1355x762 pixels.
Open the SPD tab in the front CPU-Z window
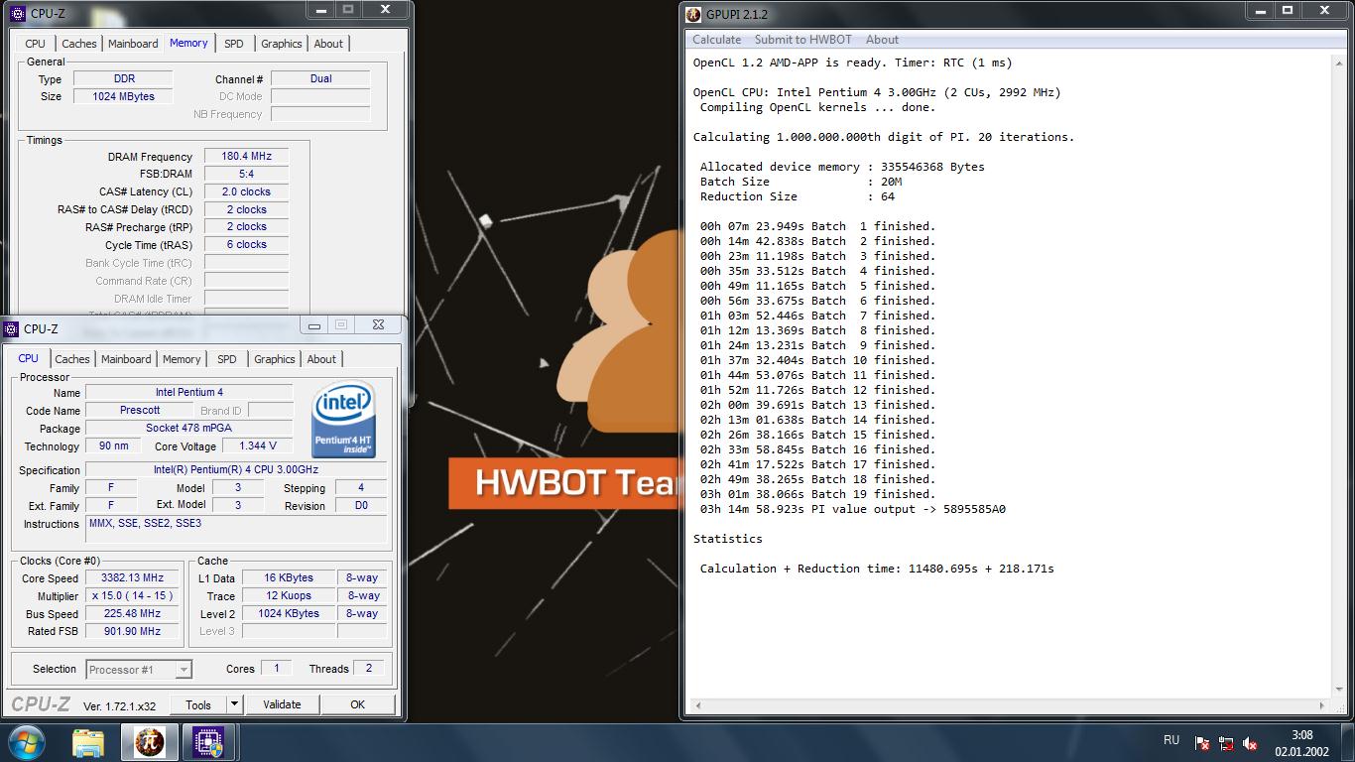(227, 359)
